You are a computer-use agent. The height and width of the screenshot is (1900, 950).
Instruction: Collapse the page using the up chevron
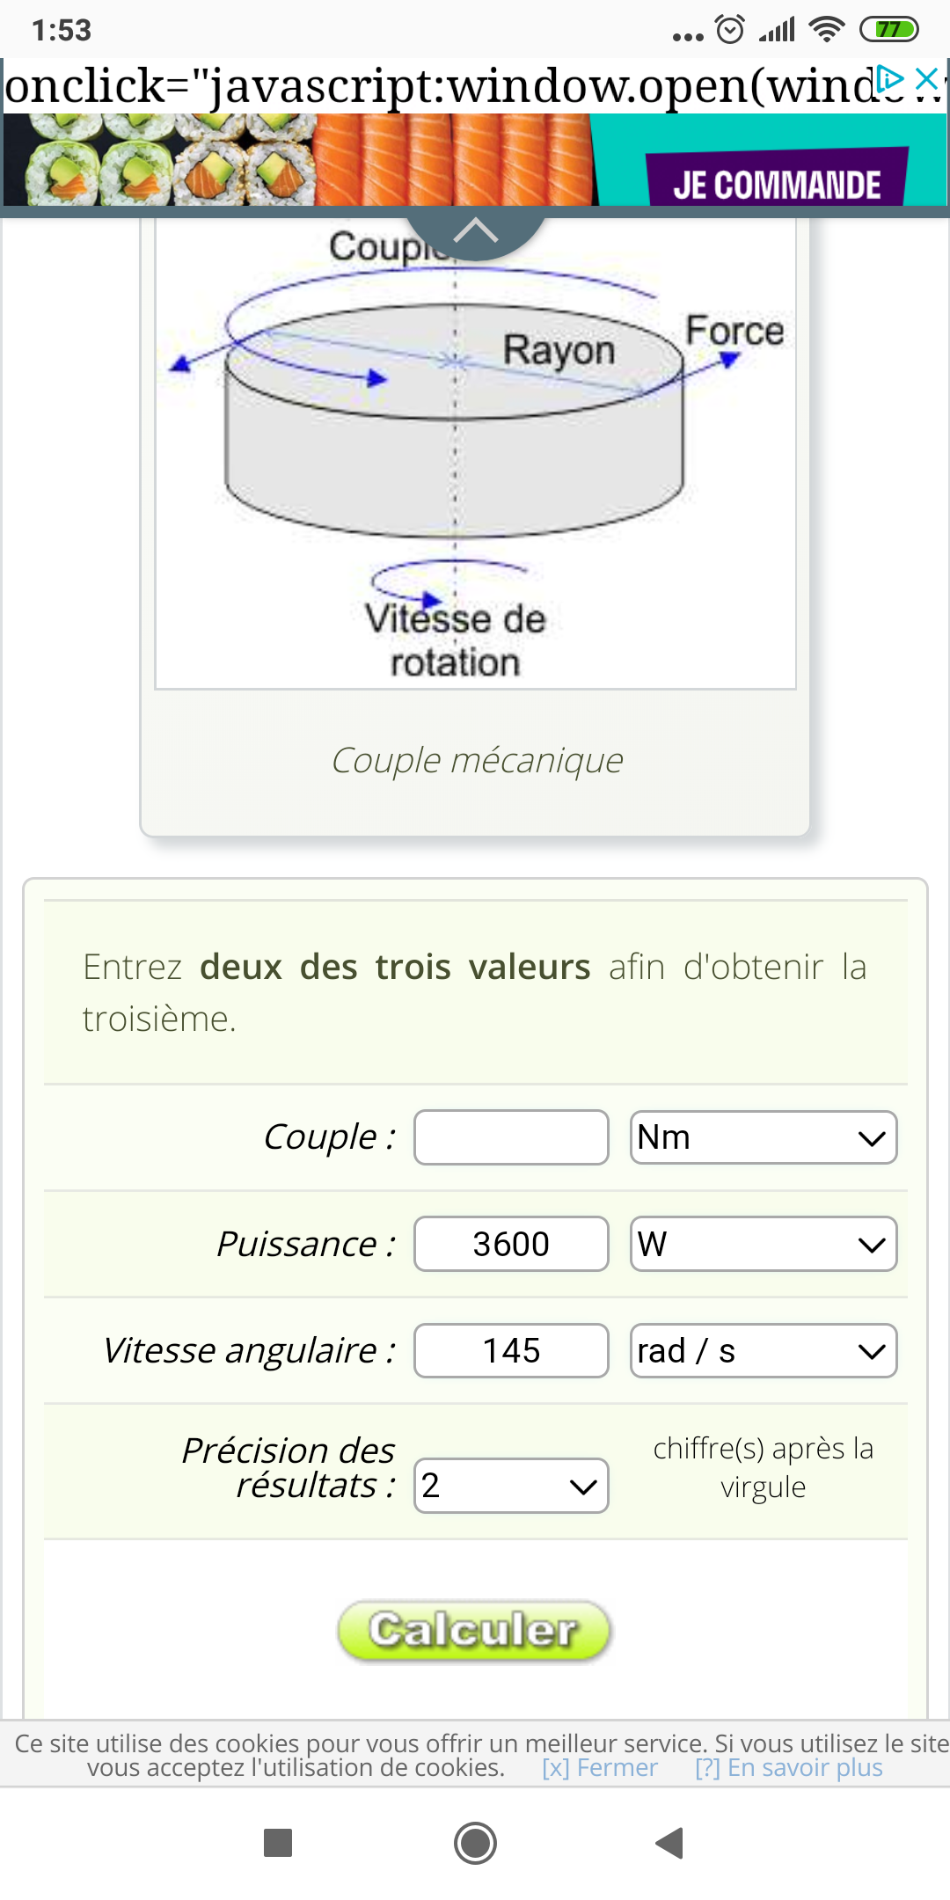(x=476, y=231)
